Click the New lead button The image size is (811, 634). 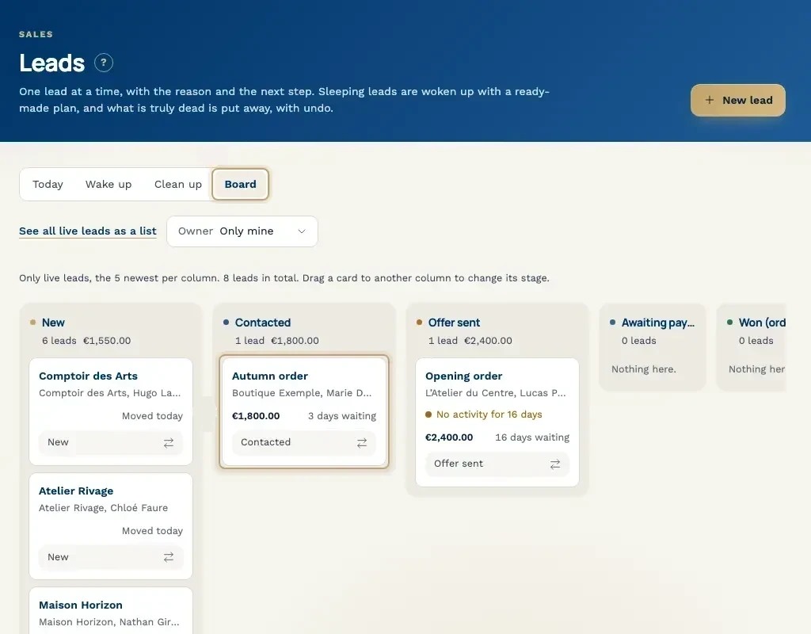(737, 100)
